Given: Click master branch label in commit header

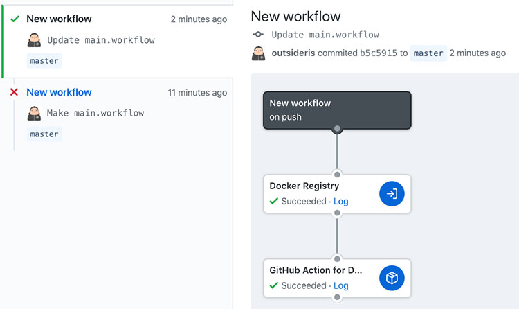Looking at the screenshot, I should pyautogui.click(x=428, y=53).
